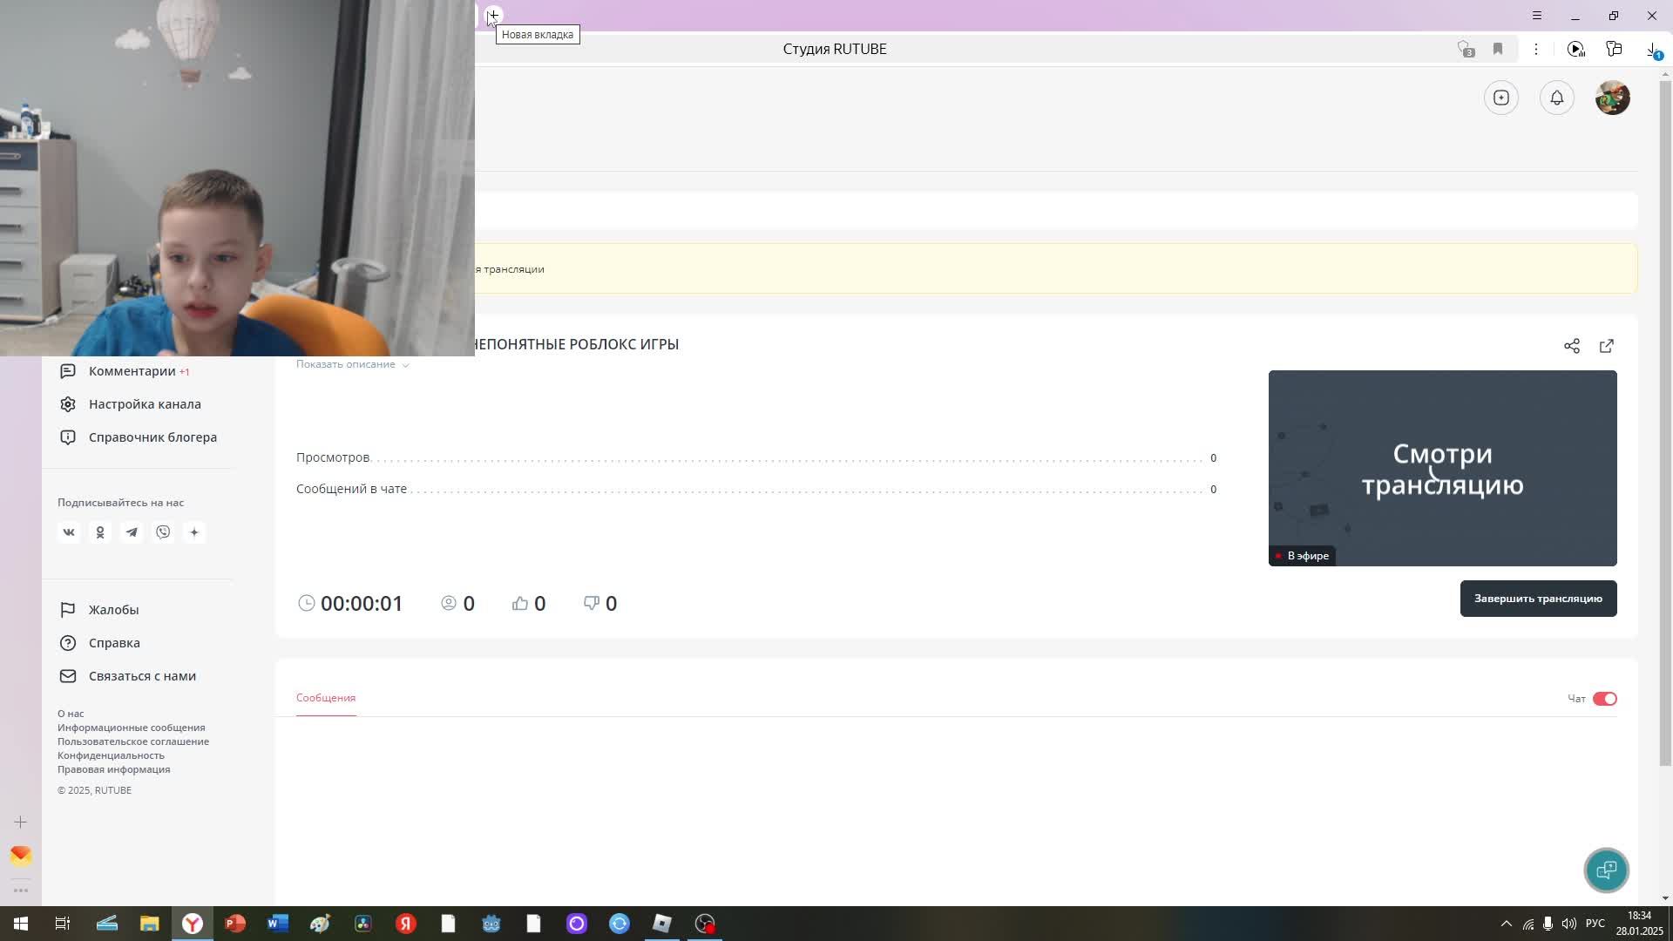Open the notifications bell

pos(1556,98)
